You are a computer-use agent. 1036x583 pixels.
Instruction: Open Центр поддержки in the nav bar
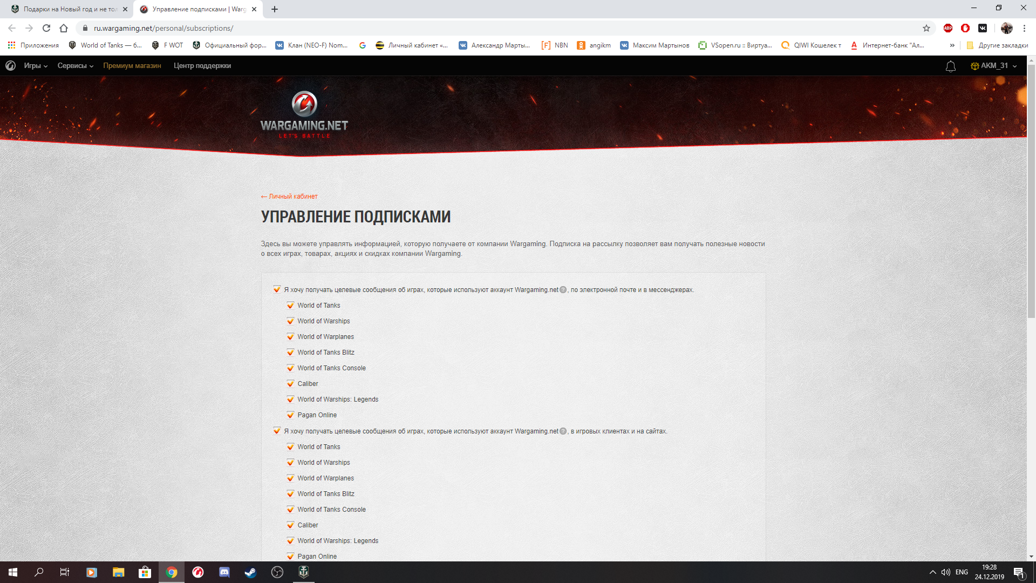[x=202, y=66]
